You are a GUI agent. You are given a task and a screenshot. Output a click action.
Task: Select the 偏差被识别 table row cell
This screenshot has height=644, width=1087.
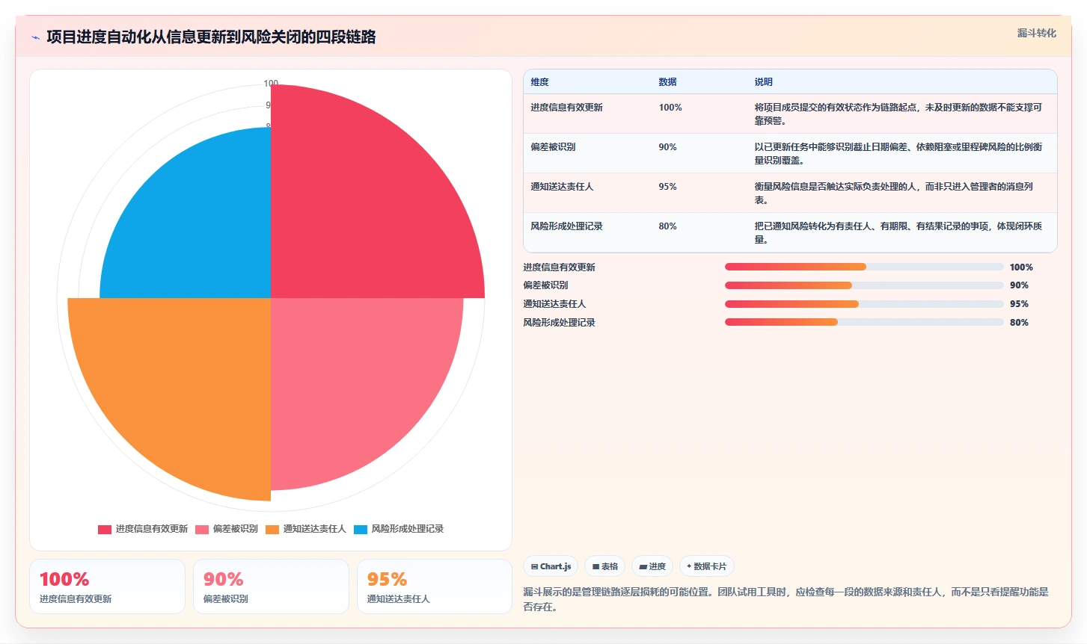553,147
